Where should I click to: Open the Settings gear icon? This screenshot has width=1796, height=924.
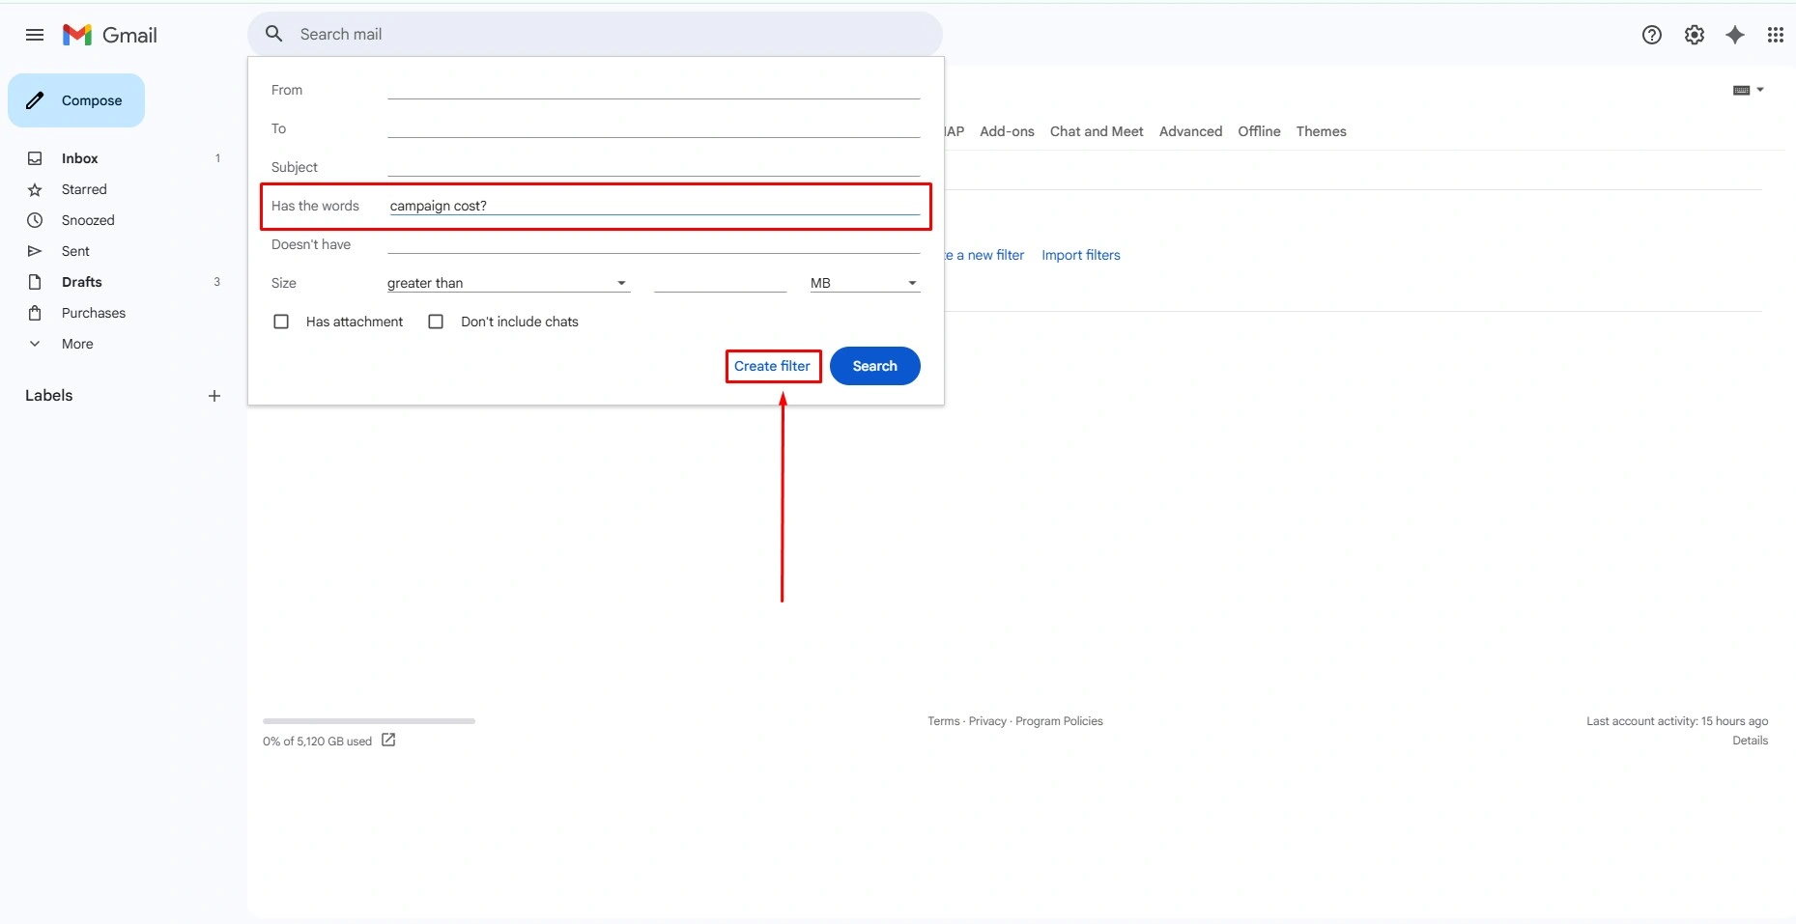point(1695,35)
